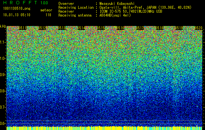Click the A504HB(yagi 4el) antenna text

(115, 15)
